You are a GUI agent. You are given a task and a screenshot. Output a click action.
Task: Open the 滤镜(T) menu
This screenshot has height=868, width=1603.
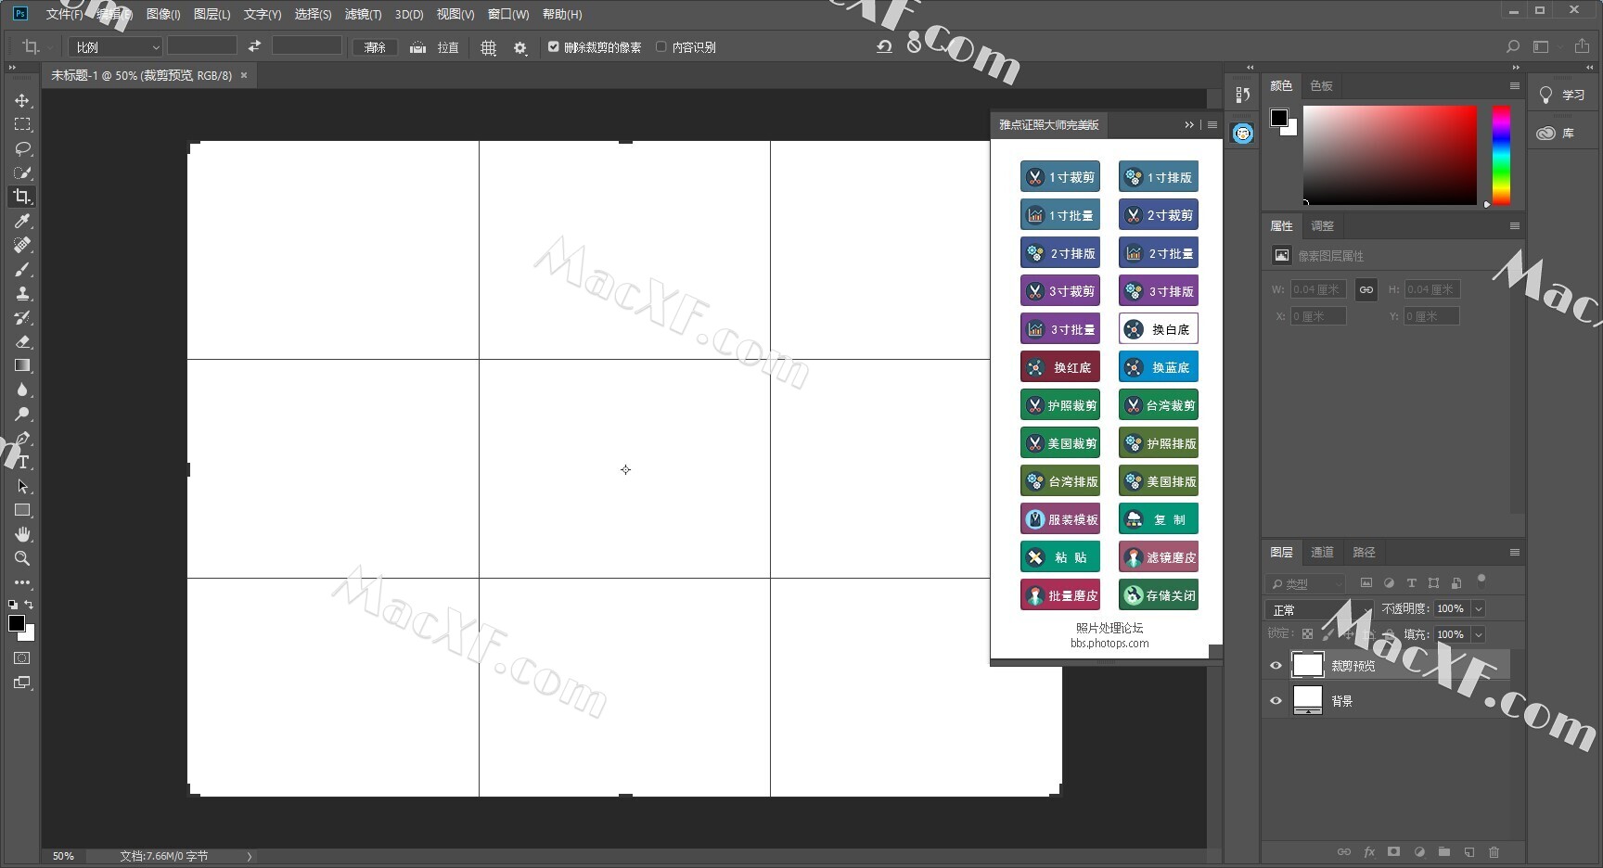coord(363,14)
